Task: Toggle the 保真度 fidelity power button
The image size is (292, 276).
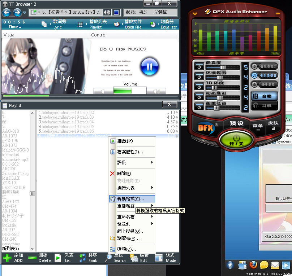Action: tap(199, 66)
